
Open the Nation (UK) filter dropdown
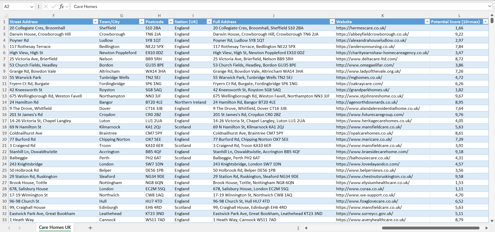209,22
